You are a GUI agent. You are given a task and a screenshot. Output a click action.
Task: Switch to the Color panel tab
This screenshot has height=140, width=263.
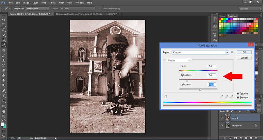click(x=223, y=16)
